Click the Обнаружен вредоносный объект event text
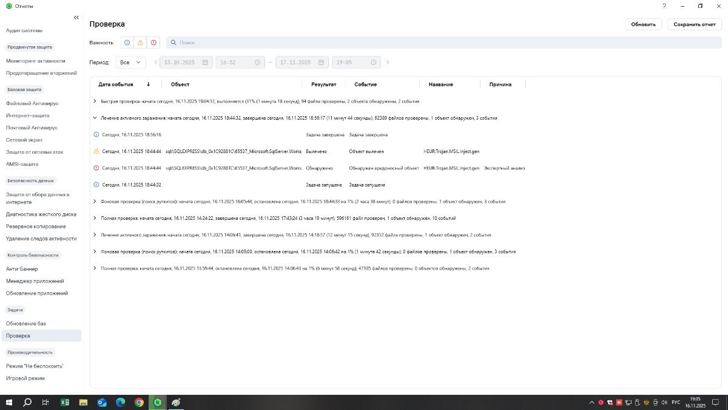 coord(384,168)
